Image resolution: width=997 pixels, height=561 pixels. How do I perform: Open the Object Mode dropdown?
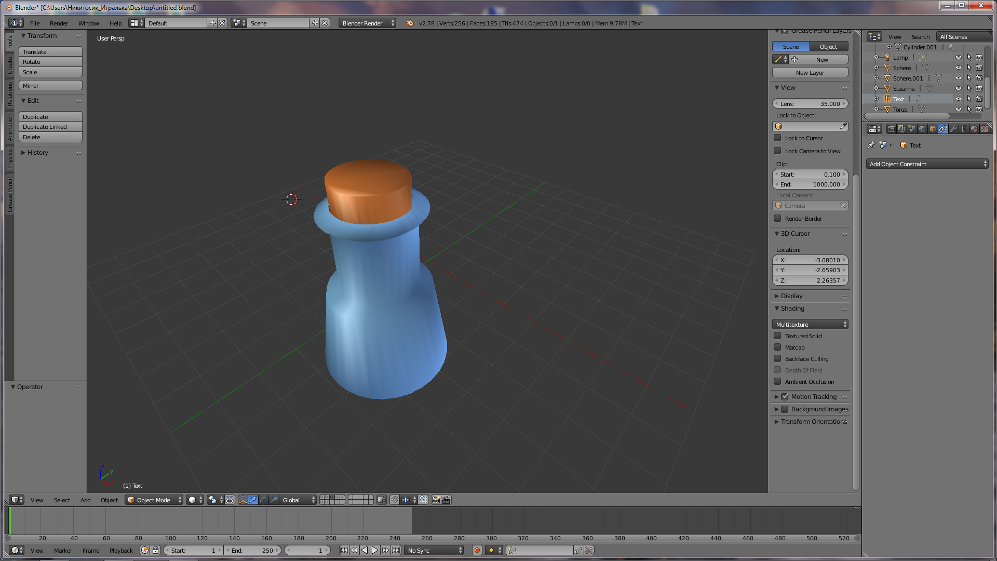(x=154, y=500)
